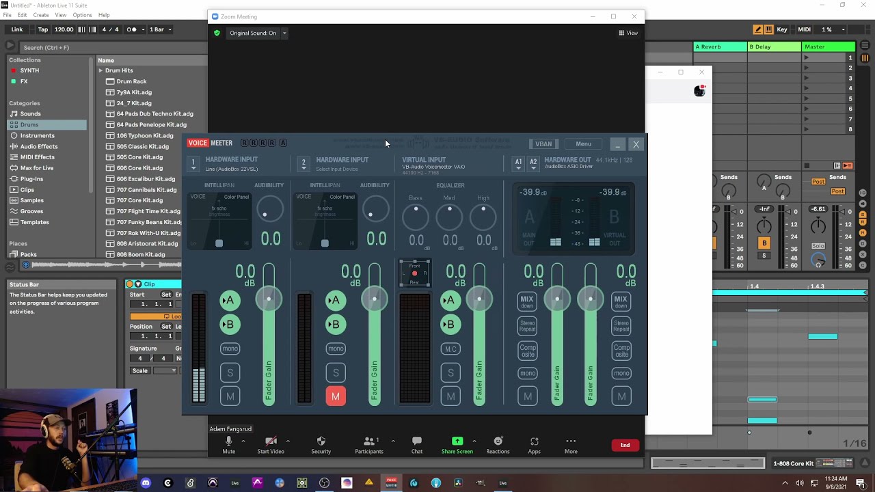Toggle mono on Hardware Input 1 strip
This screenshot has height=492, width=875.
tap(230, 348)
